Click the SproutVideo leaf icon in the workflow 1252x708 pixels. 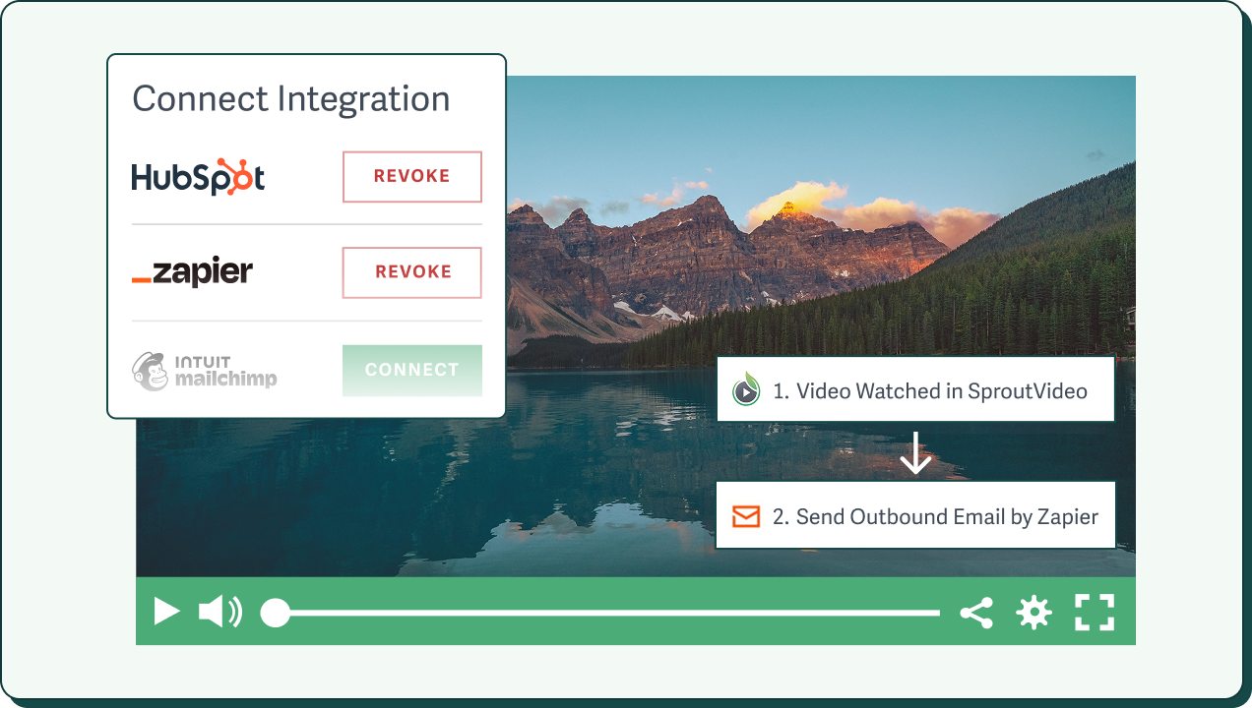coord(745,389)
